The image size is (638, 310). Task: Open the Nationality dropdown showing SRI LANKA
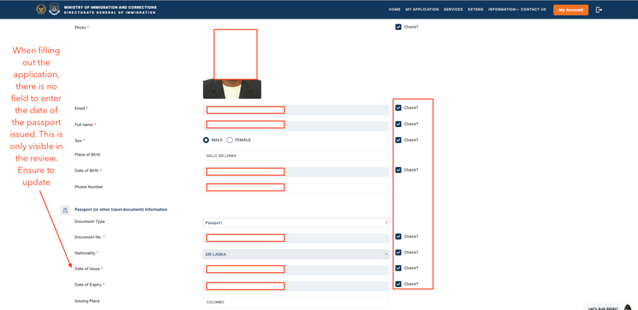(x=296, y=255)
